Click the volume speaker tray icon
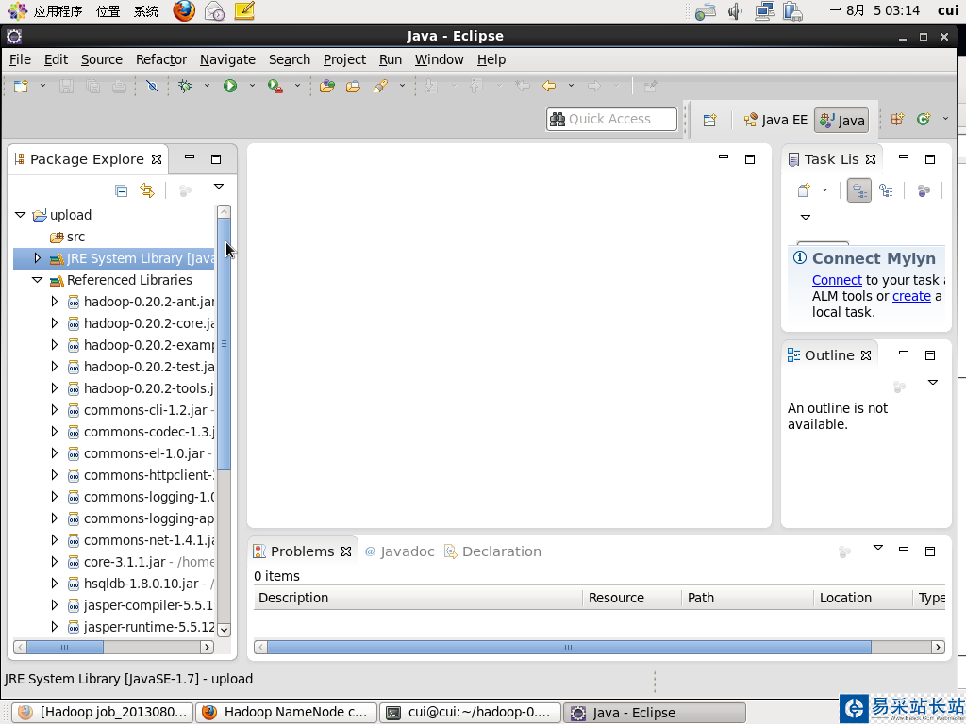The height and width of the screenshot is (724, 966). point(736,11)
